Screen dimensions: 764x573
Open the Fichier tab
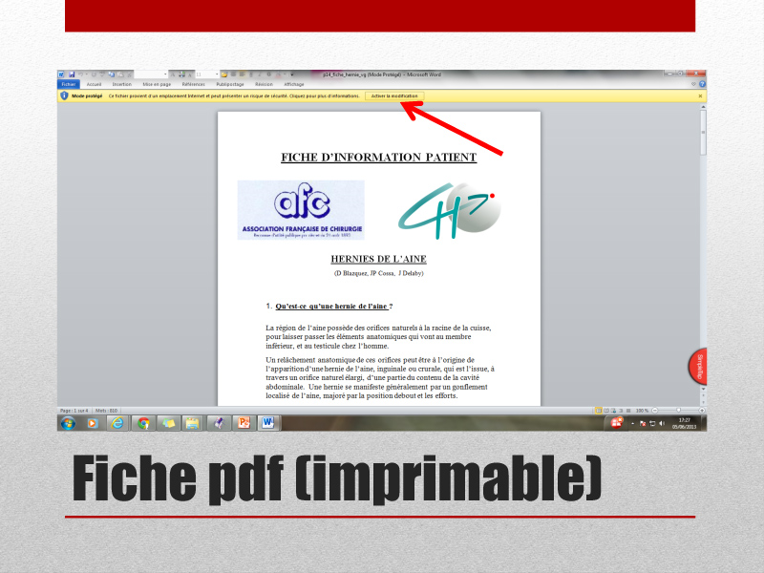coord(69,84)
